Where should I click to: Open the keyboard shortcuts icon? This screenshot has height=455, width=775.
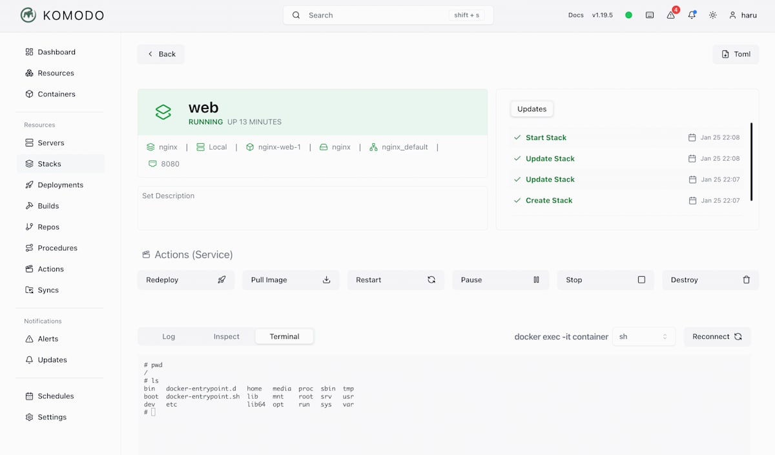650,15
